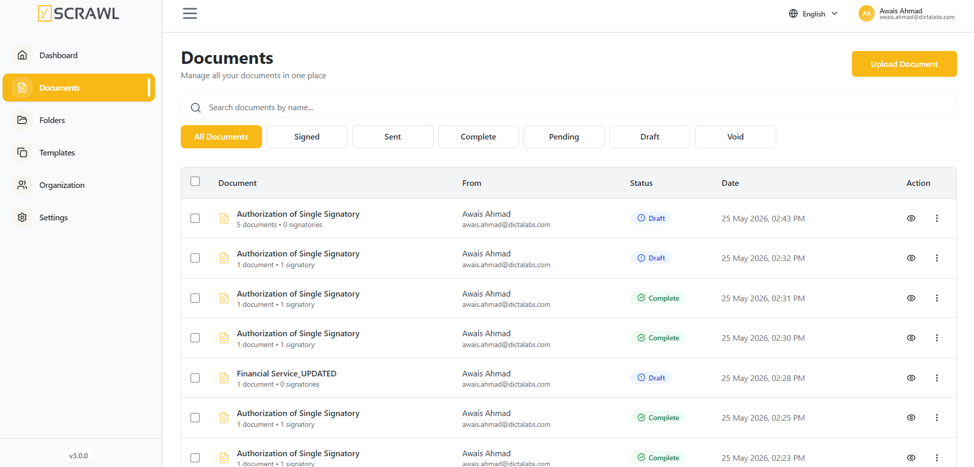View the 02:23 PM document via eye icon
974x467 pixels.
911,458
